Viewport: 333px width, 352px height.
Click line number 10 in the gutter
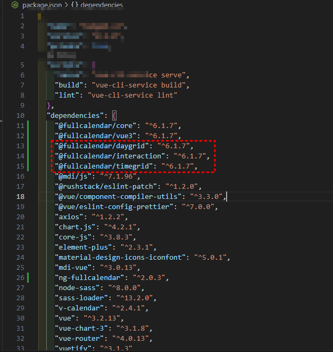(x=20, y=116)
